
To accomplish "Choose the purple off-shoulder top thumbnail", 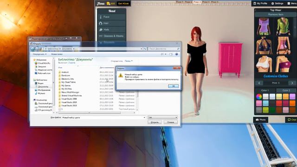I will 264,26.
